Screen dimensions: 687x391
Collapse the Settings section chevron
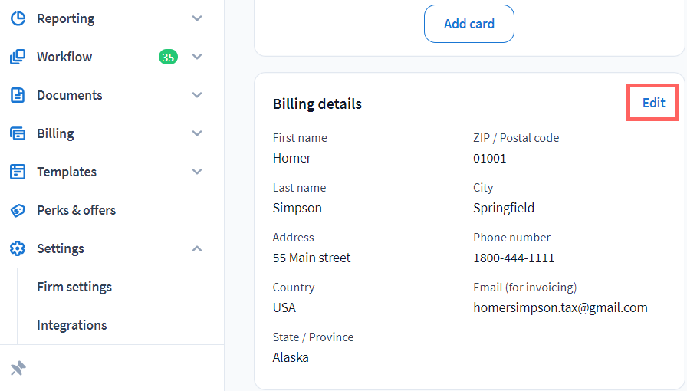pos(197,248)
